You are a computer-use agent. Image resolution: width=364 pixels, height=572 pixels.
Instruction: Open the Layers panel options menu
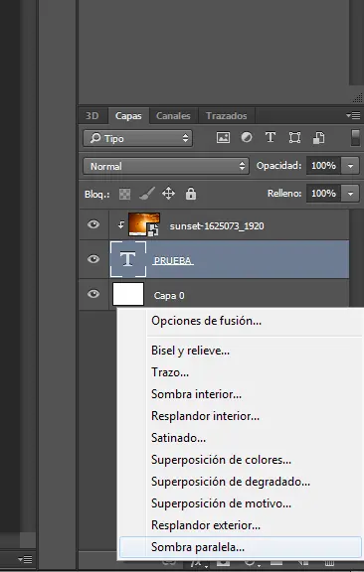353,115
